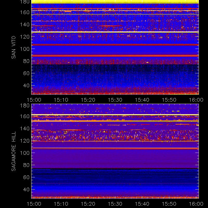Click the 15:40 time label under Sagamore Hill plot
Screen dimensions: 208x208
(x=142, y=204)
